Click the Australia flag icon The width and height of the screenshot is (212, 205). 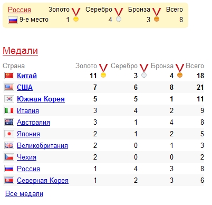[x=9, y=122]
